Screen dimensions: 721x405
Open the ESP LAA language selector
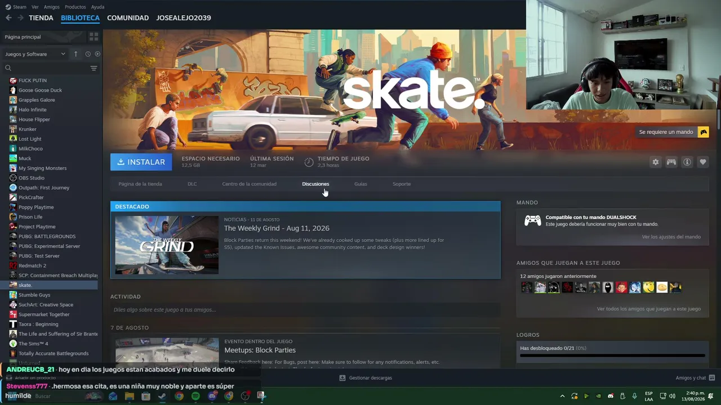pyautogui.click(x=649, y=396)
